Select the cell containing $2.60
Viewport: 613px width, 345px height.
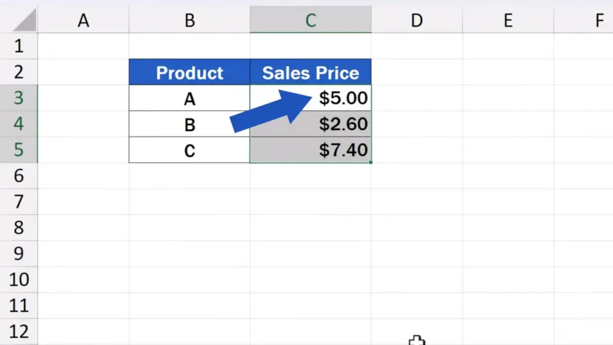click(x=311, y=124)
